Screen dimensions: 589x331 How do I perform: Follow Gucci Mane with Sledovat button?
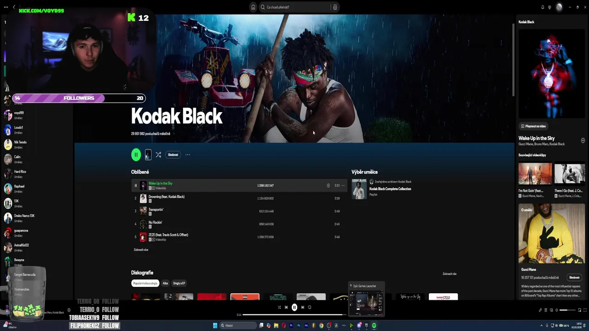point(574,278)
